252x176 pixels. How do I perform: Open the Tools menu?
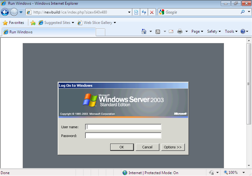231,31
